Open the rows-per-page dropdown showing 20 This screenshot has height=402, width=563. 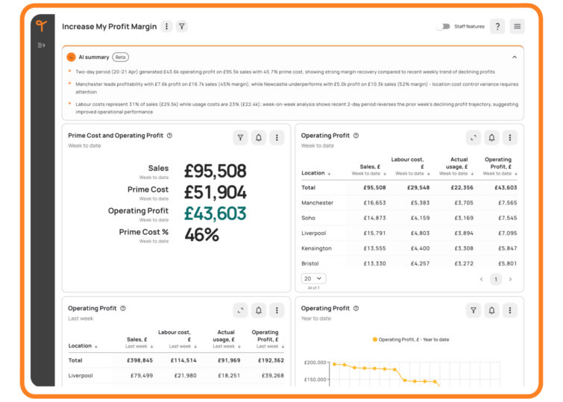(313, 278)
